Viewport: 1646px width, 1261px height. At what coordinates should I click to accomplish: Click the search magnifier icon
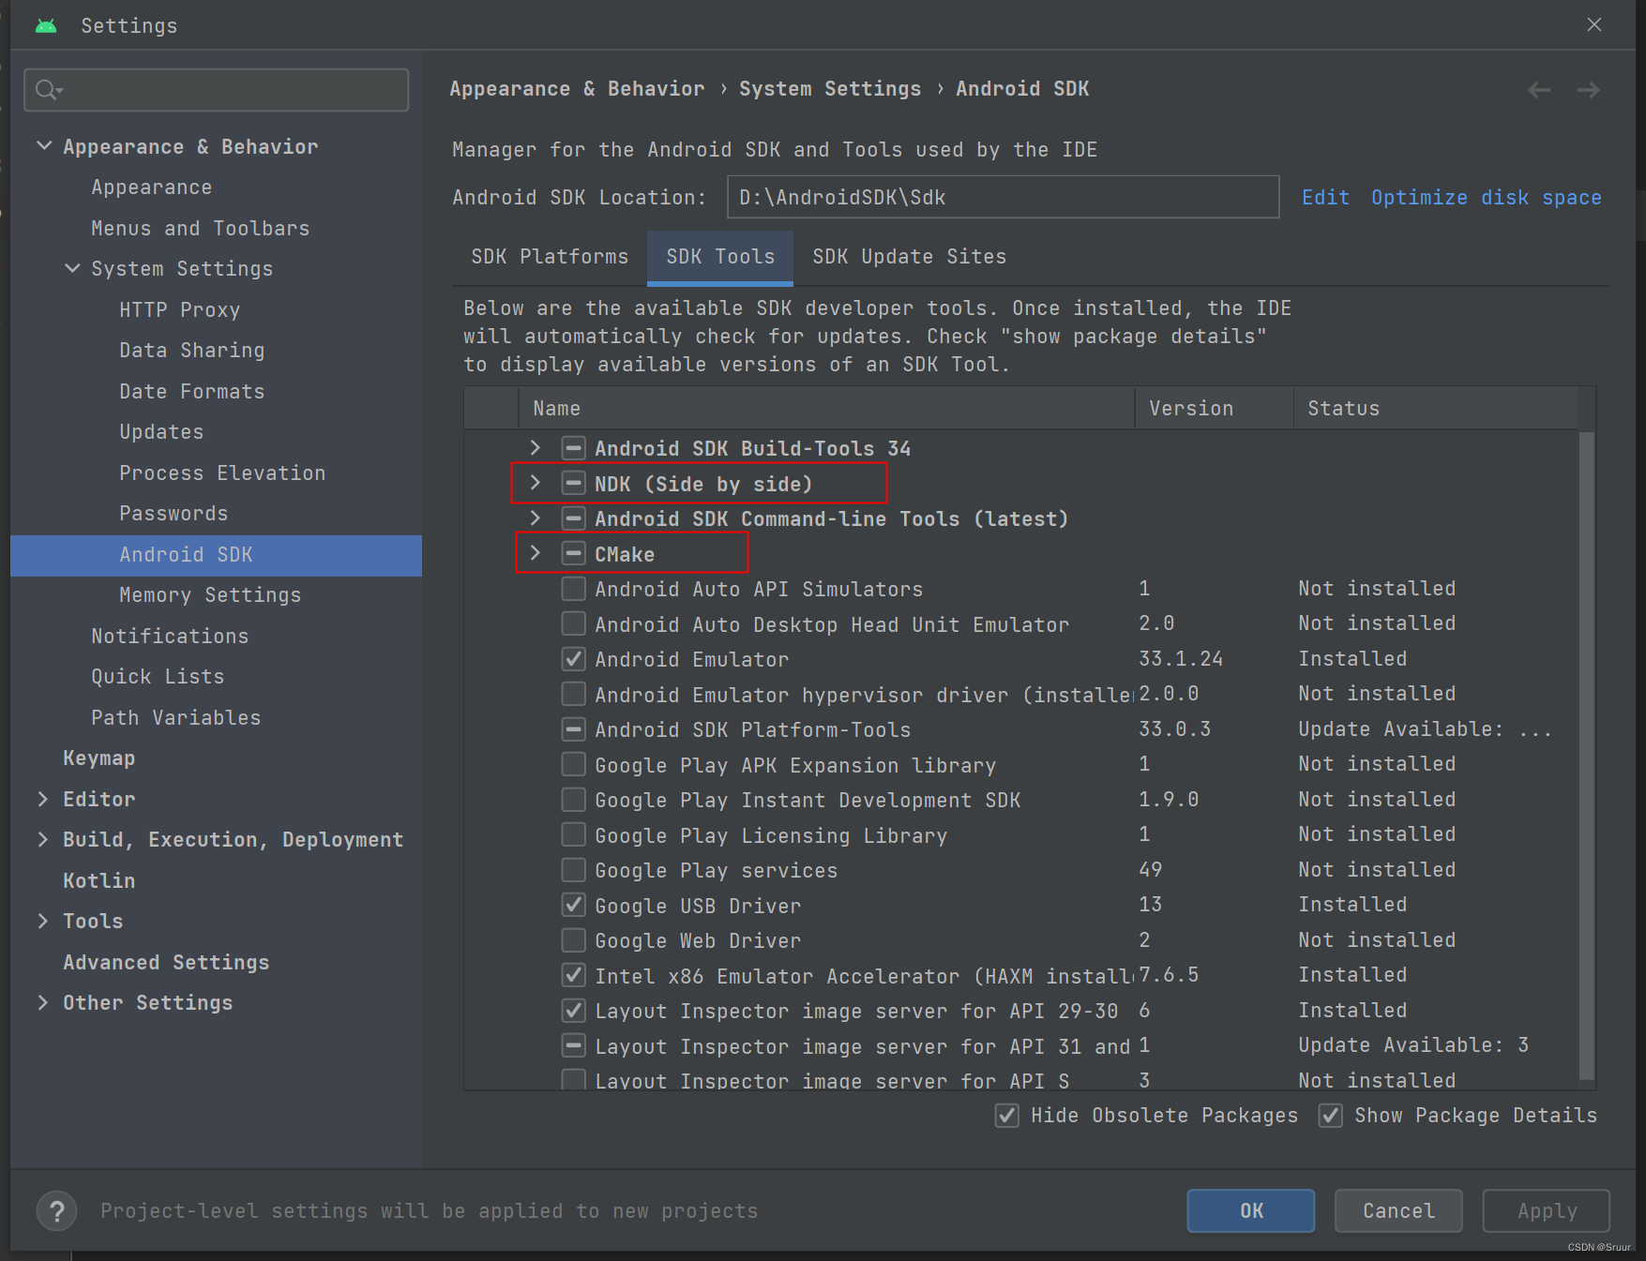[47, 90]
